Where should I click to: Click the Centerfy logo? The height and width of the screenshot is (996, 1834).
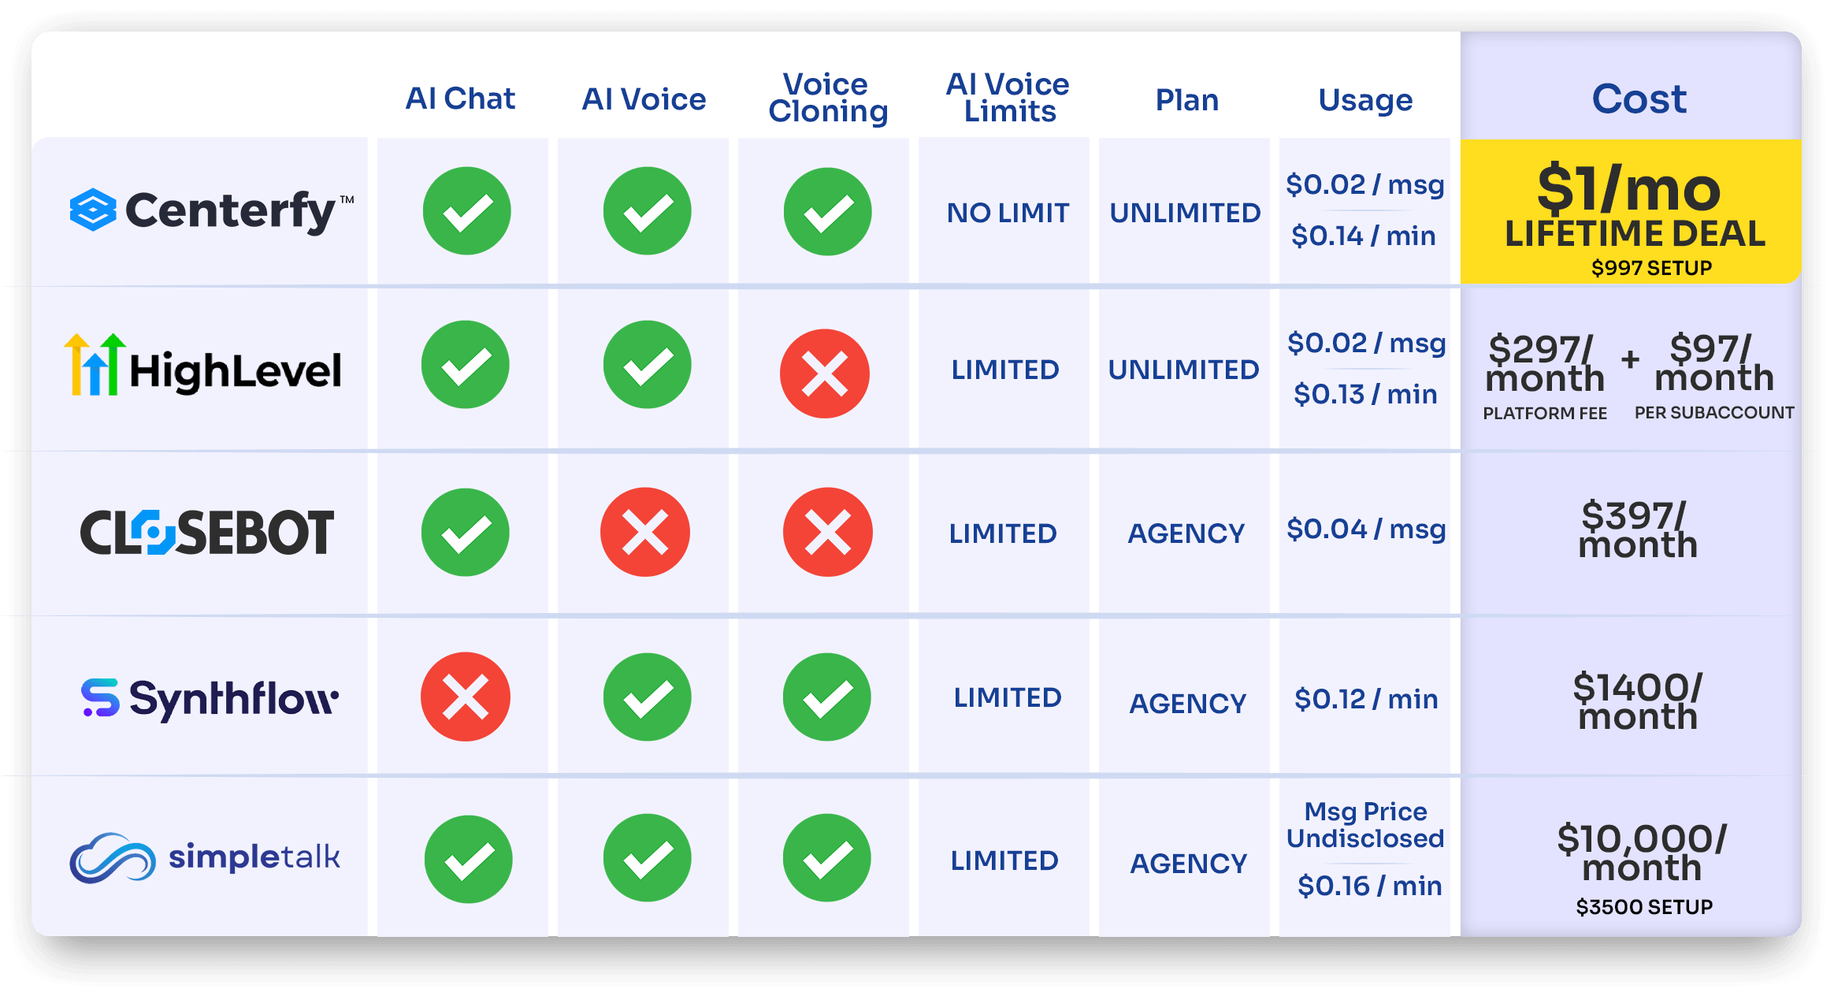(211, 211)
